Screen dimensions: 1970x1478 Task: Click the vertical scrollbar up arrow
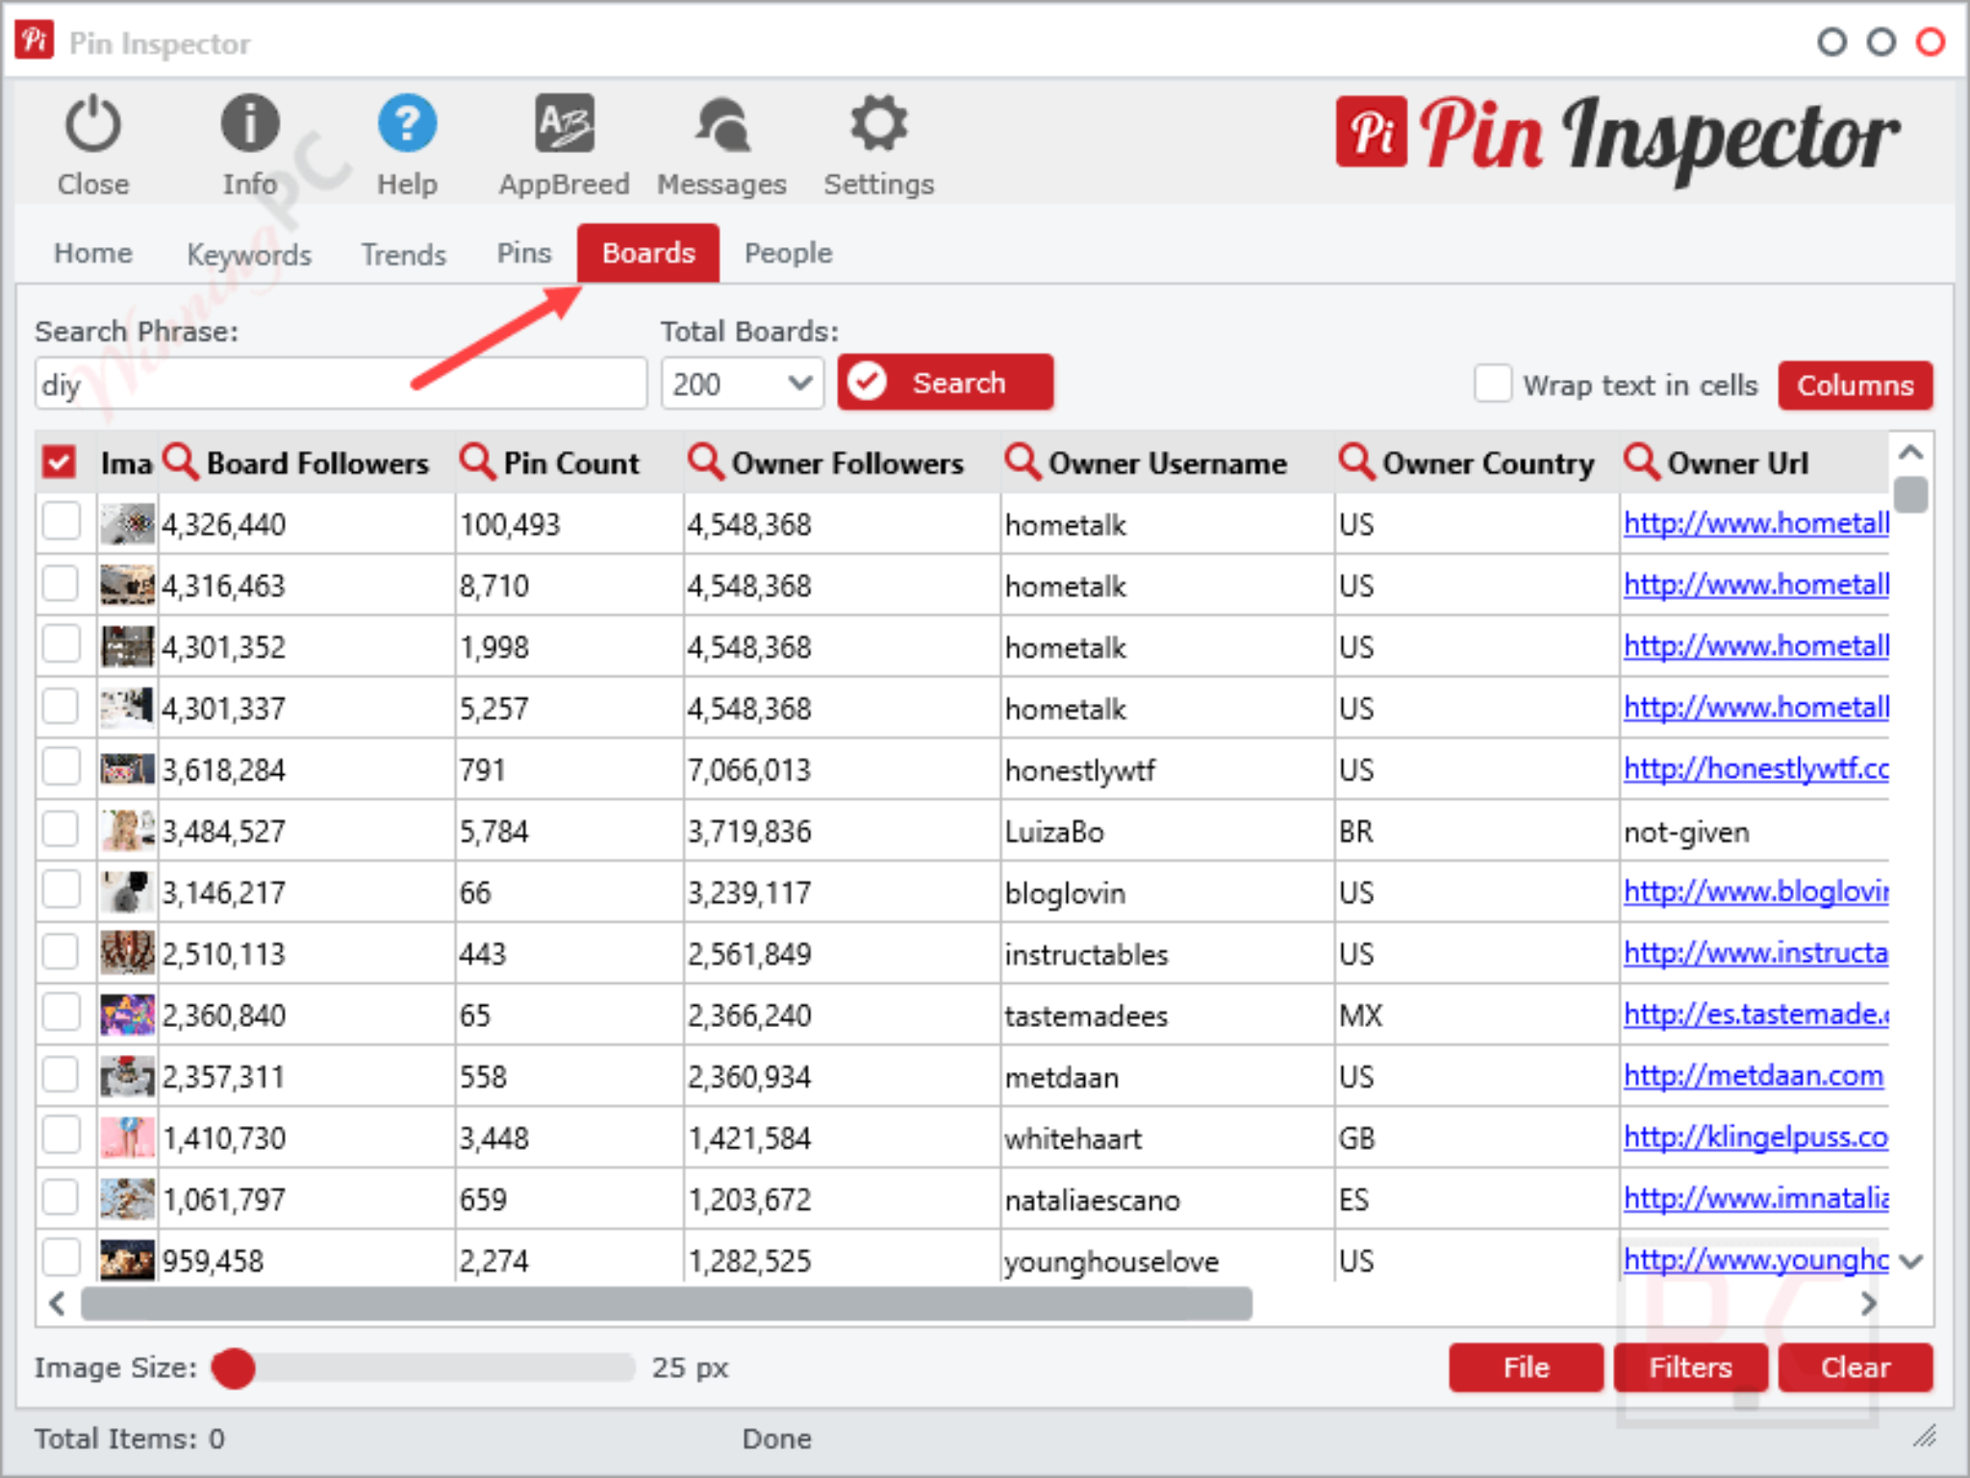click(x=1910, y=452)
